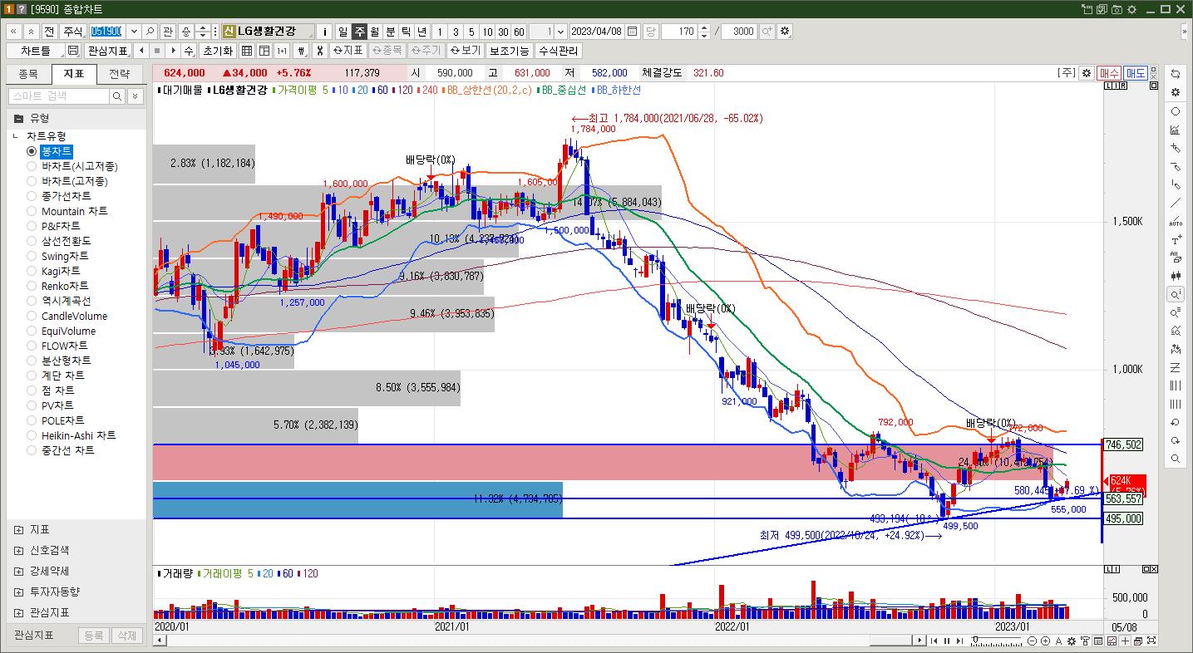Expand the 투자자동향 tree section
Image resolution: width=1193 pixels, height=653 pixels.
coord(19,592)
